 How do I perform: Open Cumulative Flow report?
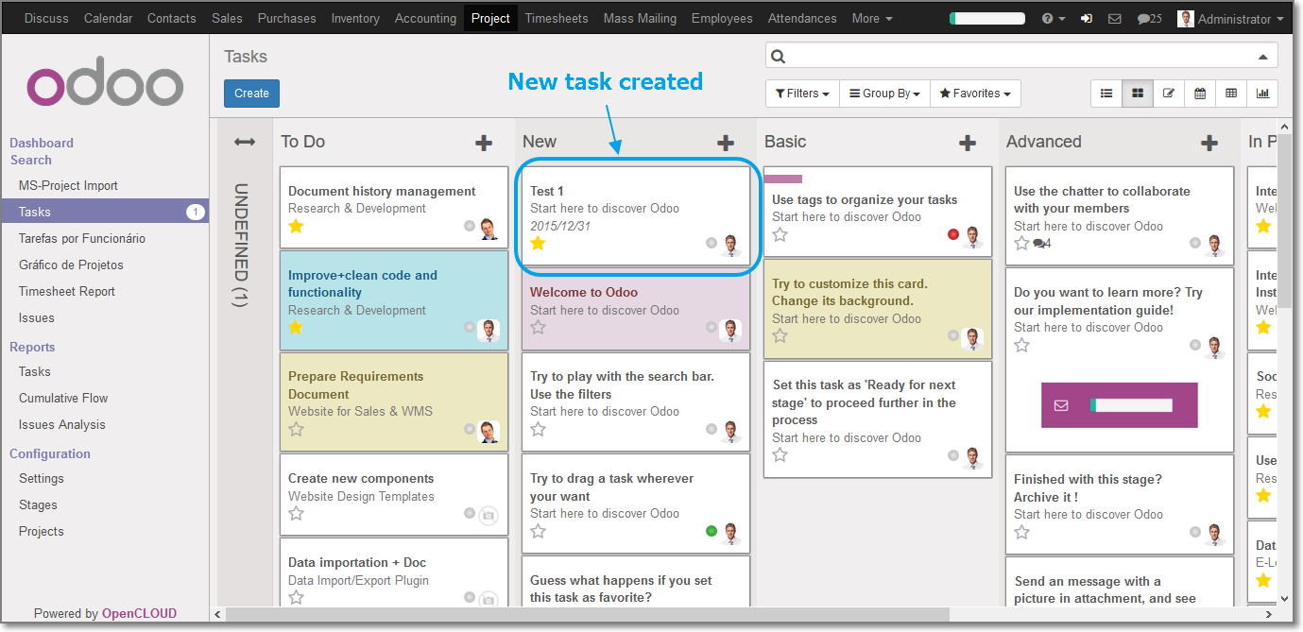[63, 399]
